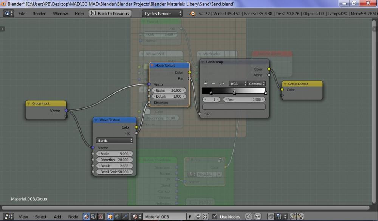The image size is (378, 221).
Task: Click the pin node tree icon
Action: [x=248, y=217]
